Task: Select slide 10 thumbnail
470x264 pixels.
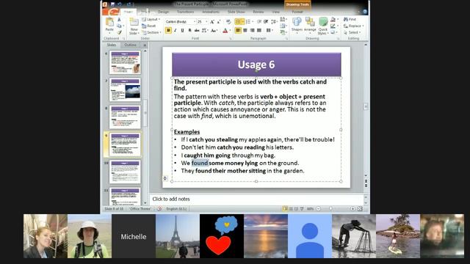Action: click(125, 172)
